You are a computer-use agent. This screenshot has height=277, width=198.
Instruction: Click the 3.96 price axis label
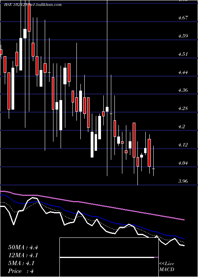pyautogui.click(x=183, y=181)
